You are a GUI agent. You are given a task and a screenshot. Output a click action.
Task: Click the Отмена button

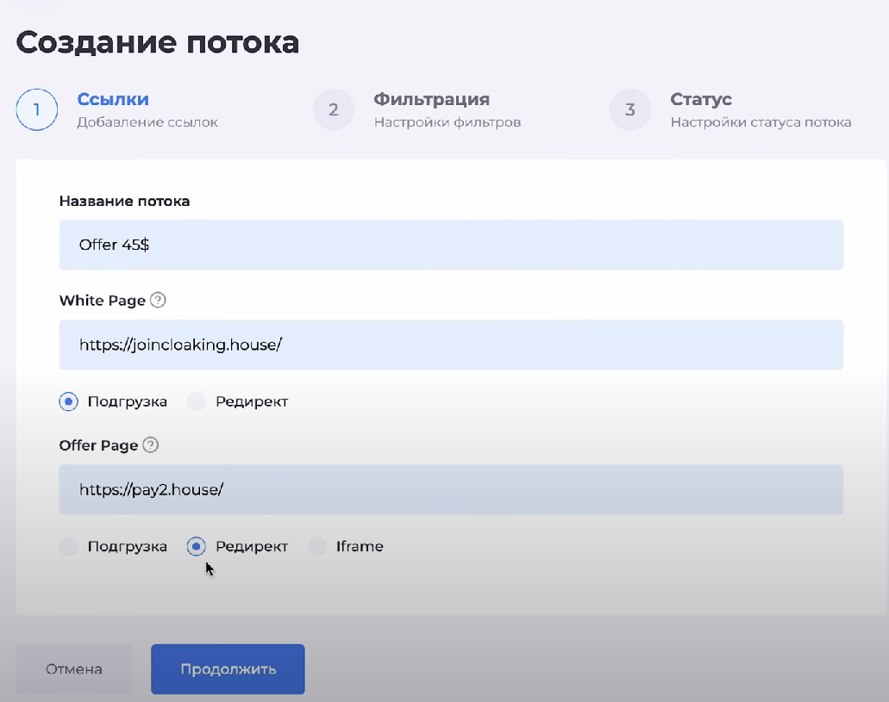[x=74, y=669]
